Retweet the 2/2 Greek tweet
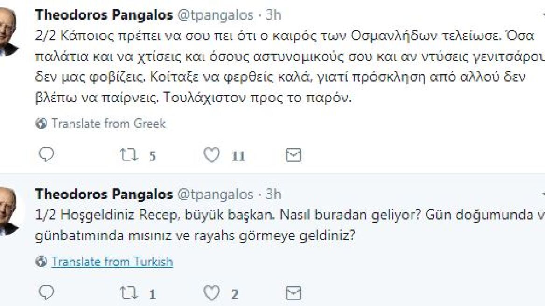The width and height of the screenshot is (545, 306). click(x=128, y=154)
